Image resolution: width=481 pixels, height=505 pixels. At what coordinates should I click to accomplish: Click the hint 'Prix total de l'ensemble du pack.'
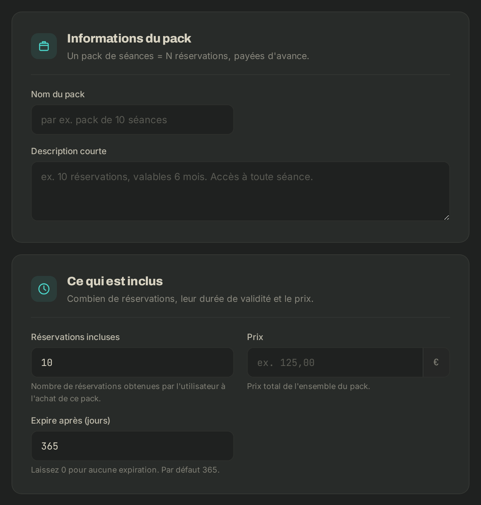[x=309, y=386]
